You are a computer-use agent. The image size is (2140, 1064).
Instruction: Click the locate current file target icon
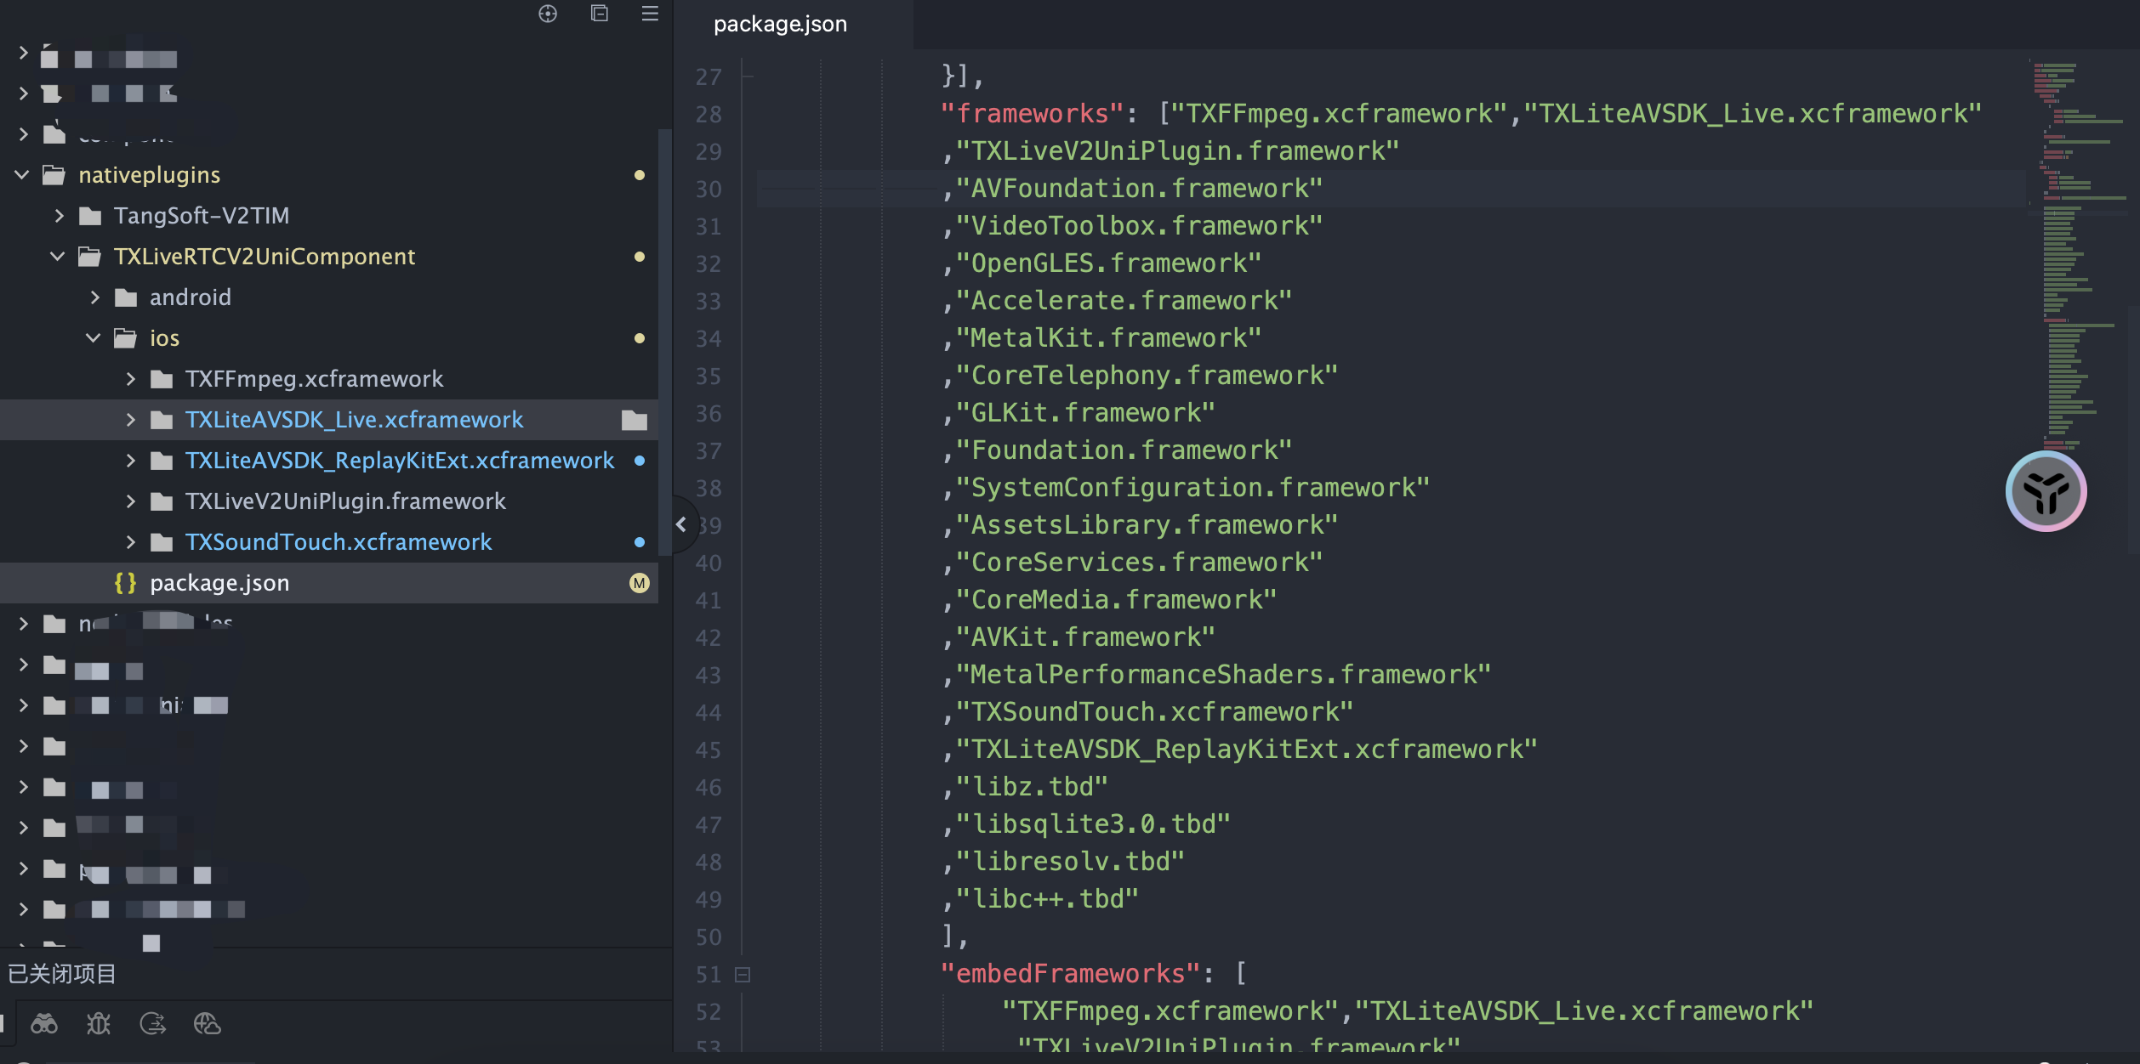pos(548,14)
